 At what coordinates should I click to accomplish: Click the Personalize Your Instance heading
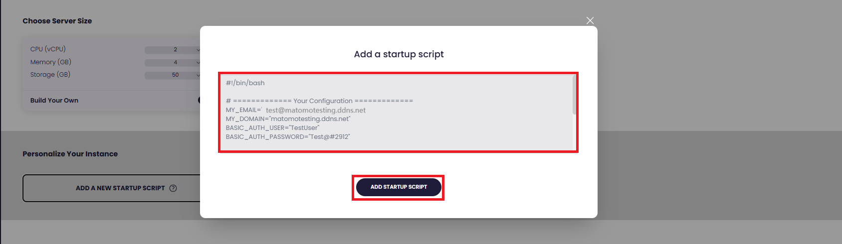coord(70,154)
